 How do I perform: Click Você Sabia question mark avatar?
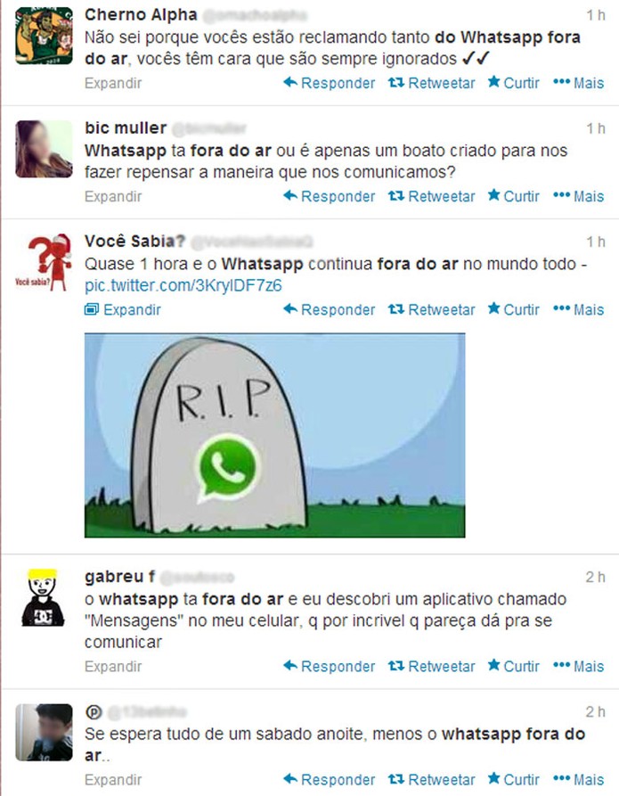(x=44, y=262)
